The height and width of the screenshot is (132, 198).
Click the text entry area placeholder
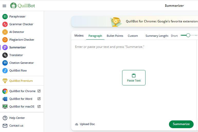pyautogui.click(x=110, y=47)
